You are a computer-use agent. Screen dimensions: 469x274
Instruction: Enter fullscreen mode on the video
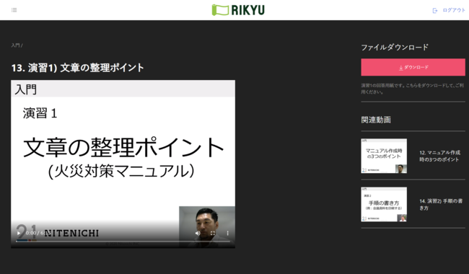click(x=213, y=233)
